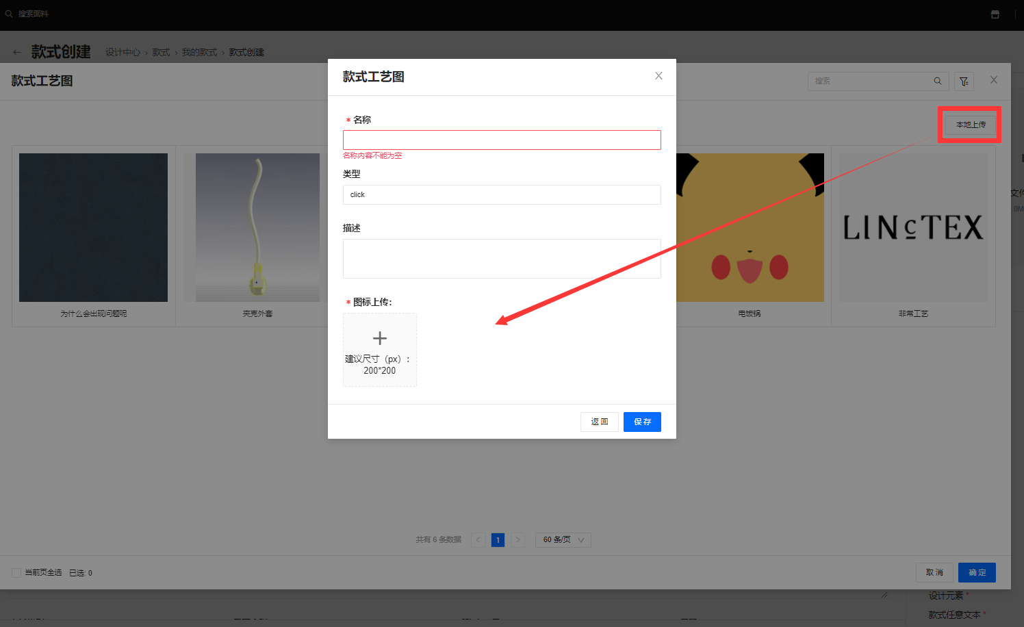
Task: Click the 保存 button
Action: click(x=642, y=422)
